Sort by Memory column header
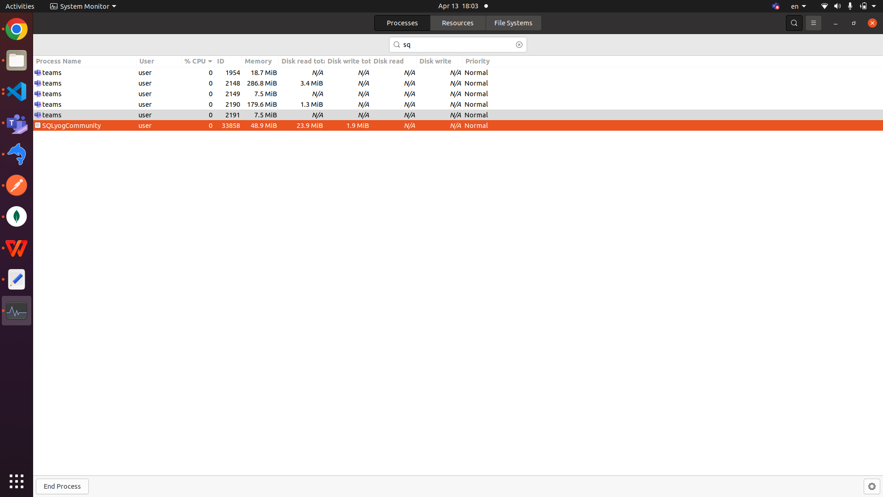 (x=260, y=61)
